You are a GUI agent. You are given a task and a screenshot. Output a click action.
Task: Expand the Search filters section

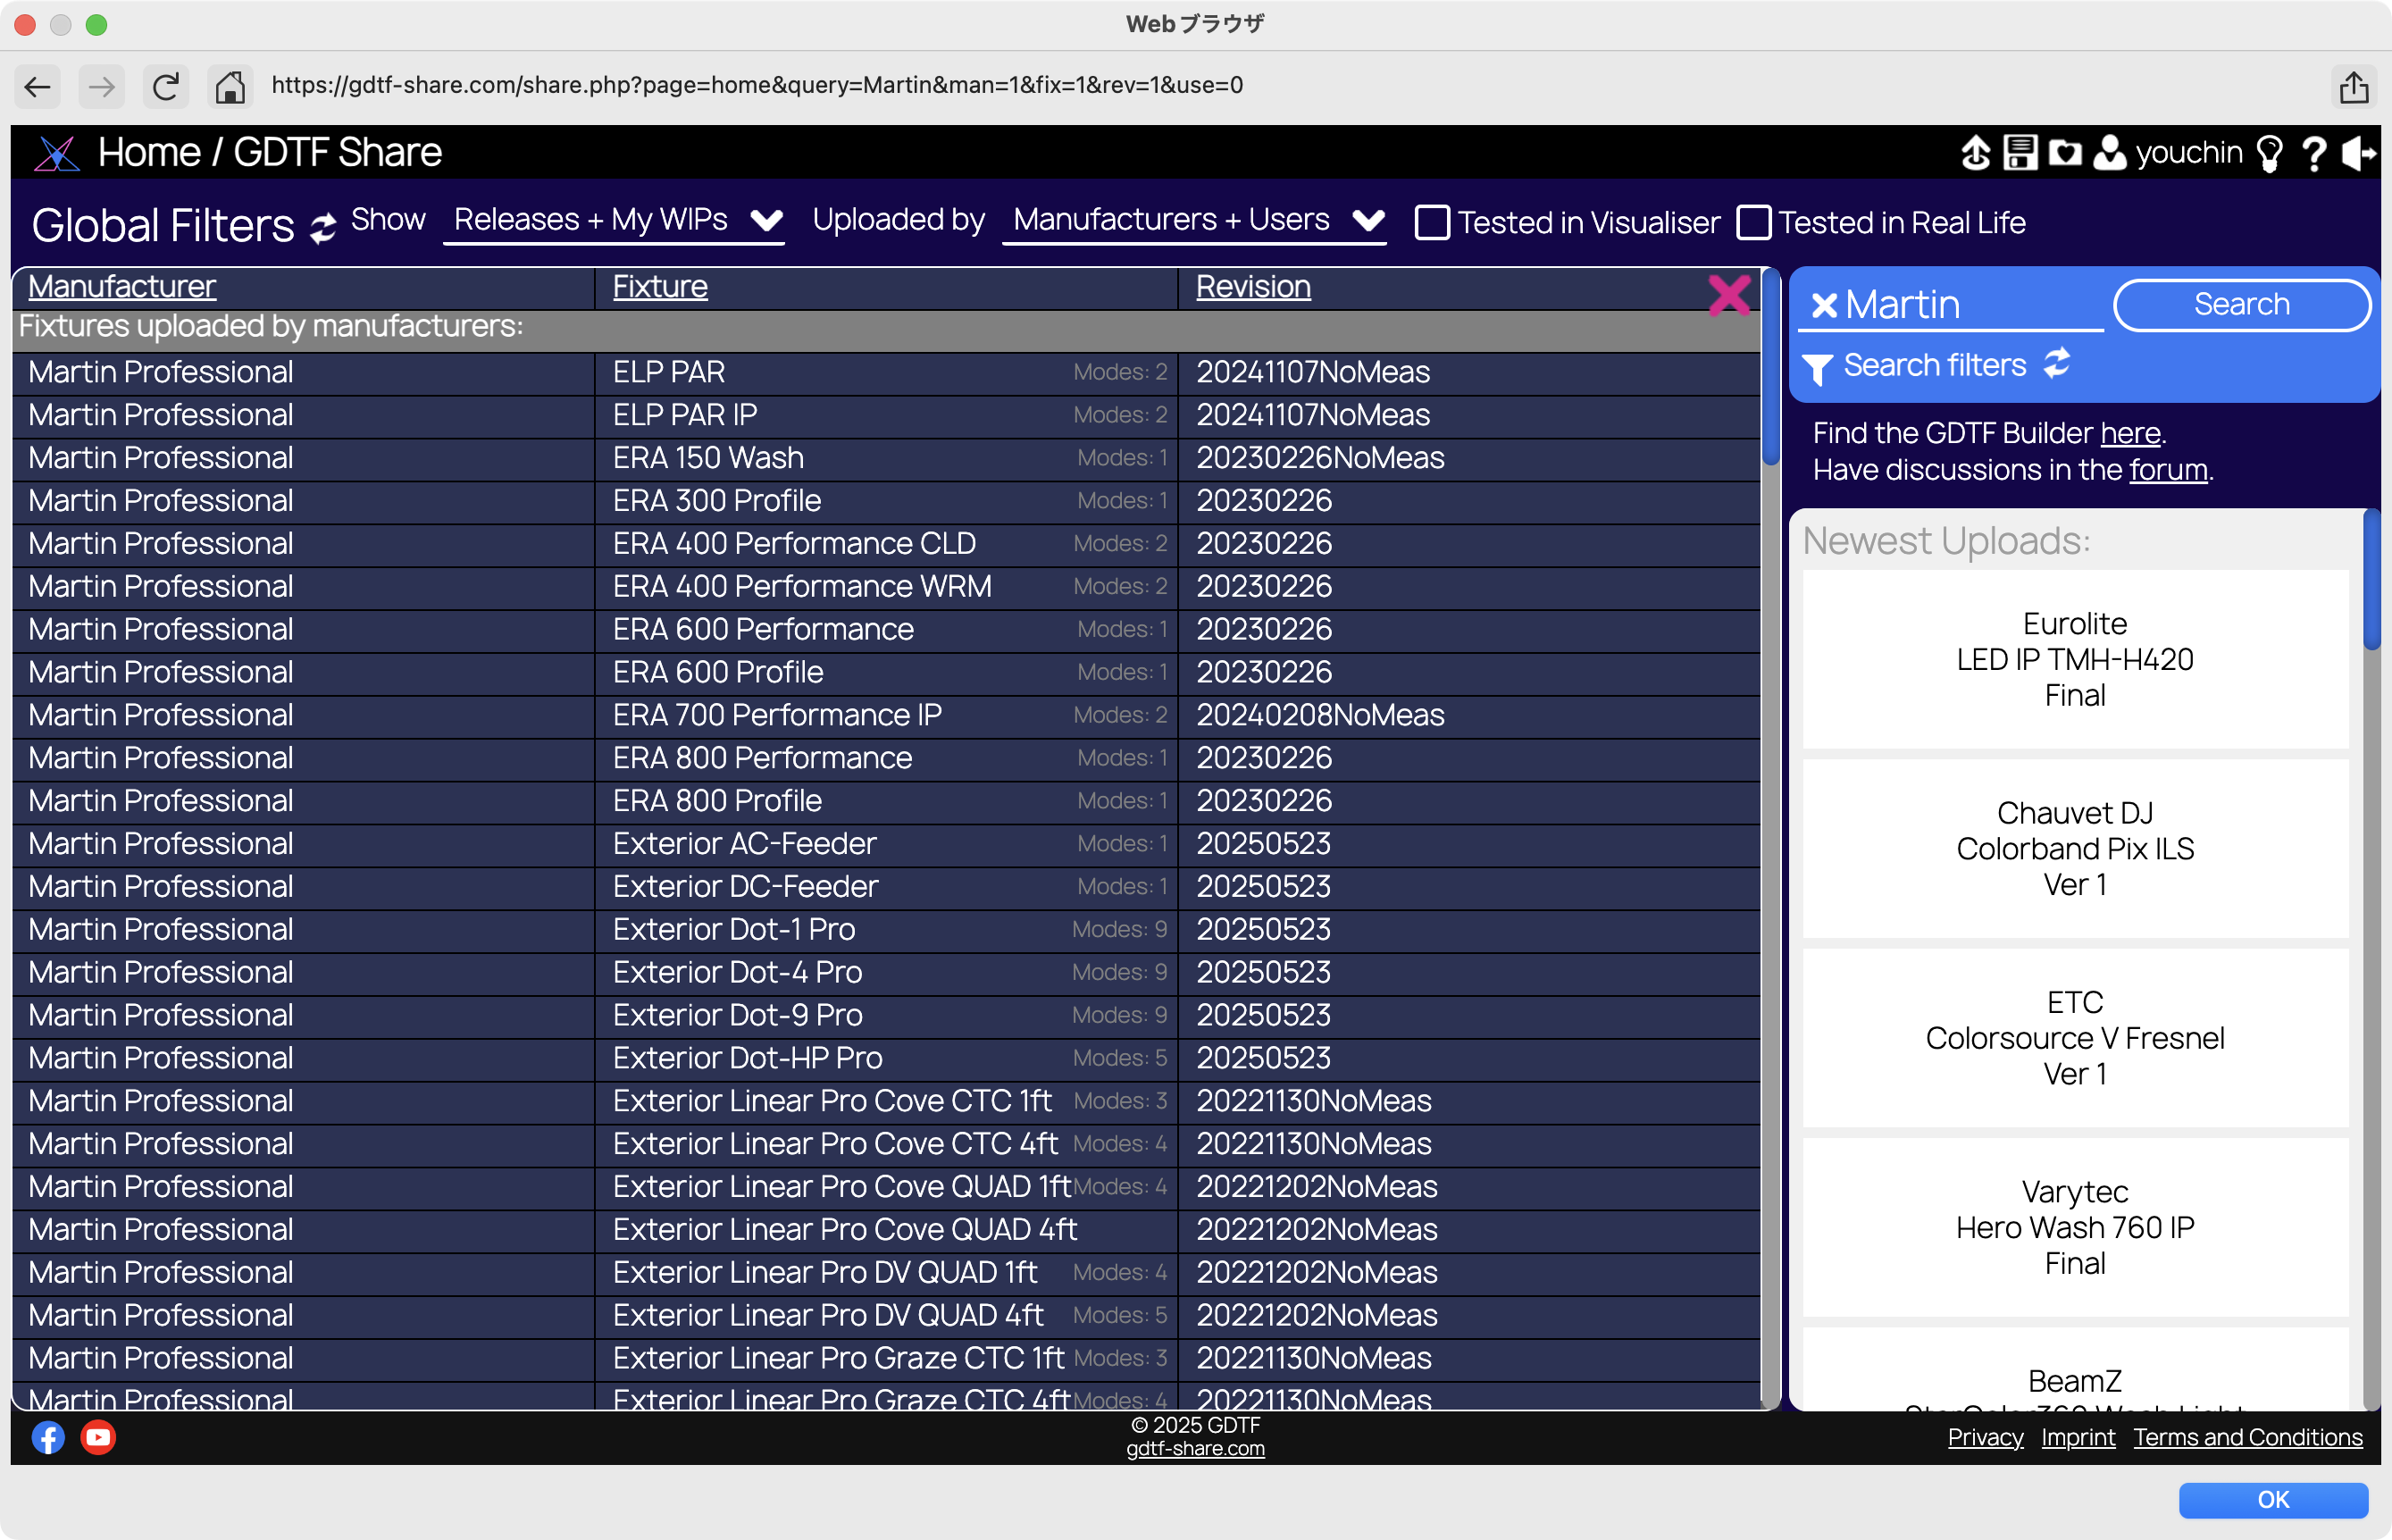(x=1934, y=366)
